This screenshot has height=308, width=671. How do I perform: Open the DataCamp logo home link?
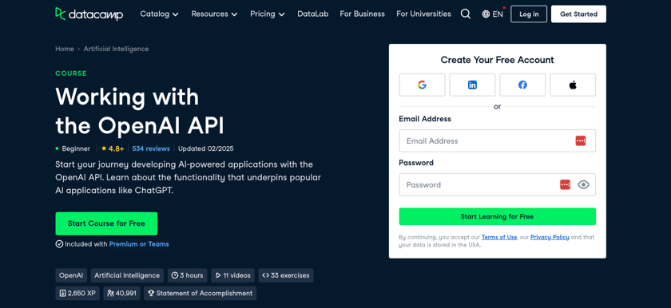click(89, 14)
